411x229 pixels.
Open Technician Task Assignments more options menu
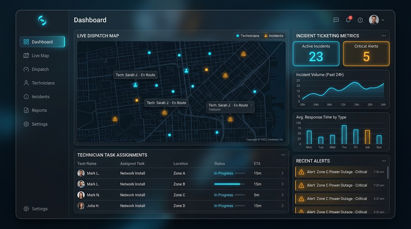tap(283, 155)
